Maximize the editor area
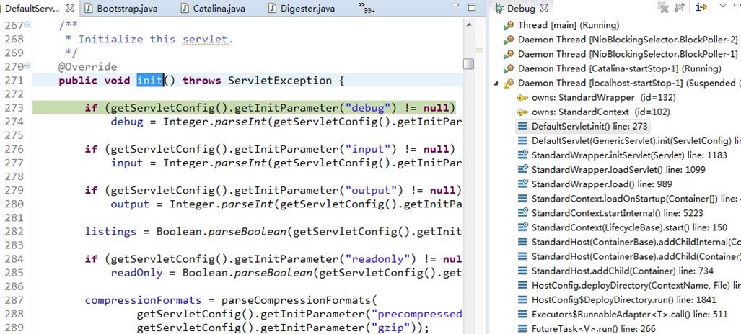Screen dimensions: 741x334 [472, 7]
